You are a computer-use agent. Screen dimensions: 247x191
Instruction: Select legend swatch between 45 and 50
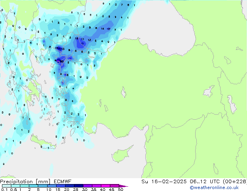coord(115,186)
